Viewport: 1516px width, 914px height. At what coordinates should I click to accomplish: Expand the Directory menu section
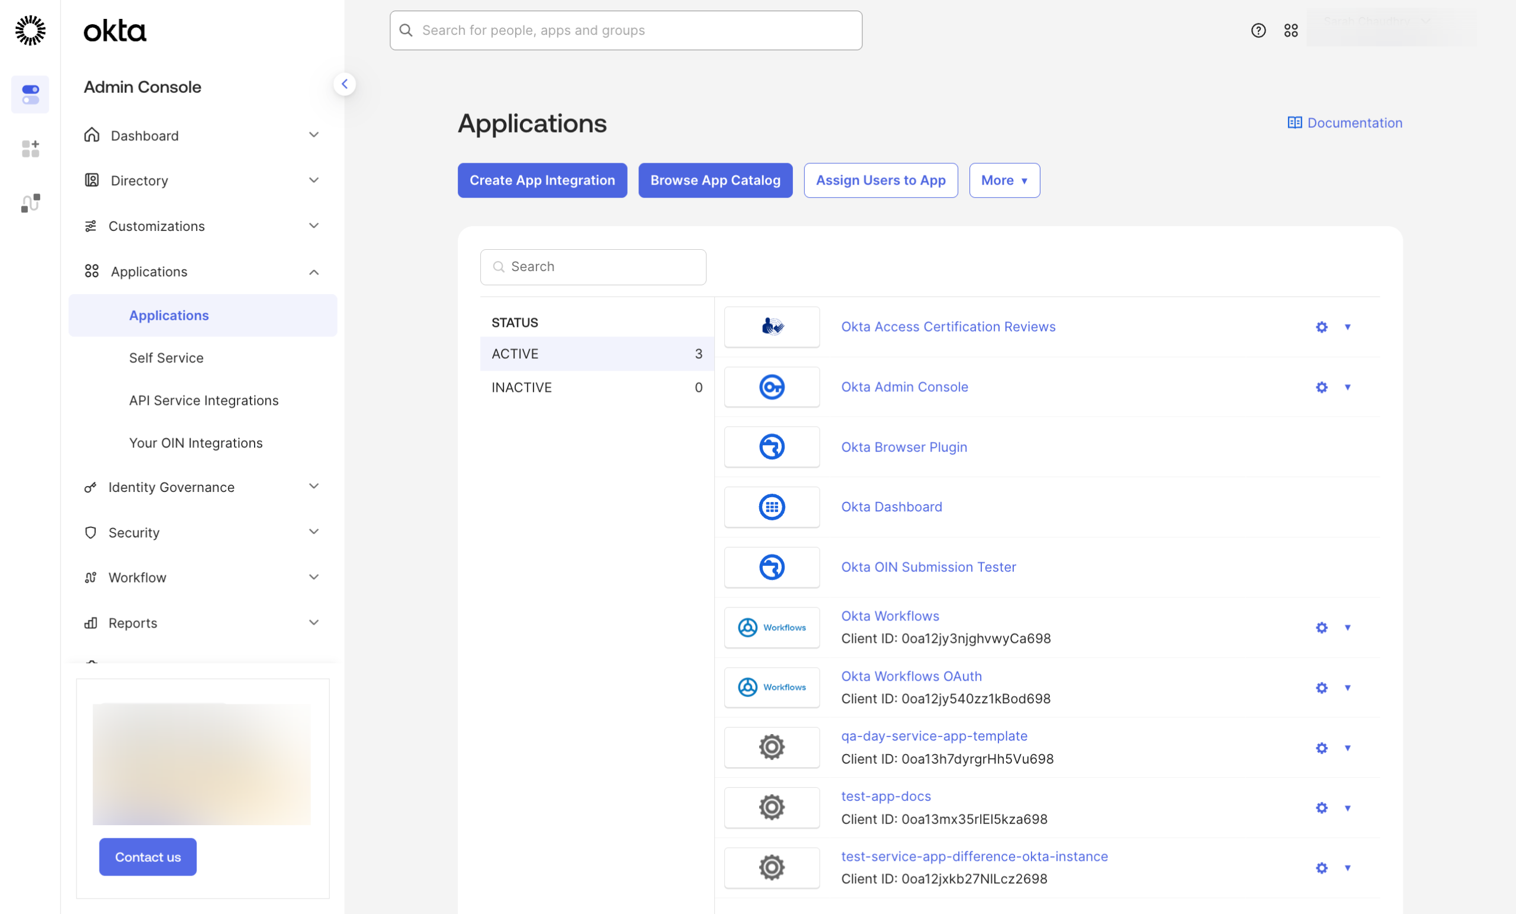pyautogui.click(x=203, y=180)
